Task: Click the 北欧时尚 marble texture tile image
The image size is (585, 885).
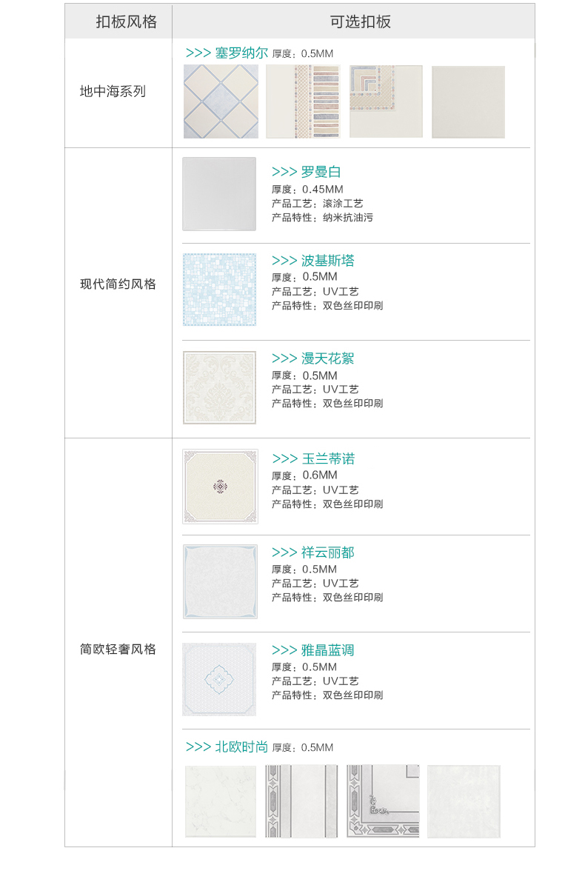Action: (x=221, y=801)
